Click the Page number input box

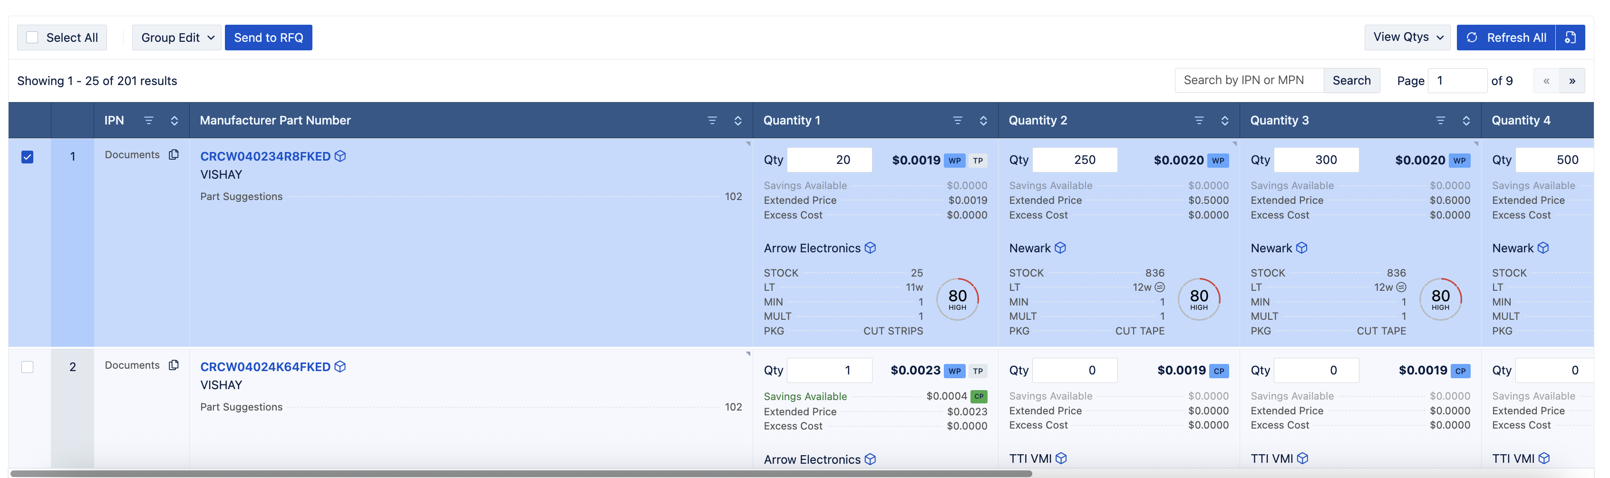click(1457, 80)
